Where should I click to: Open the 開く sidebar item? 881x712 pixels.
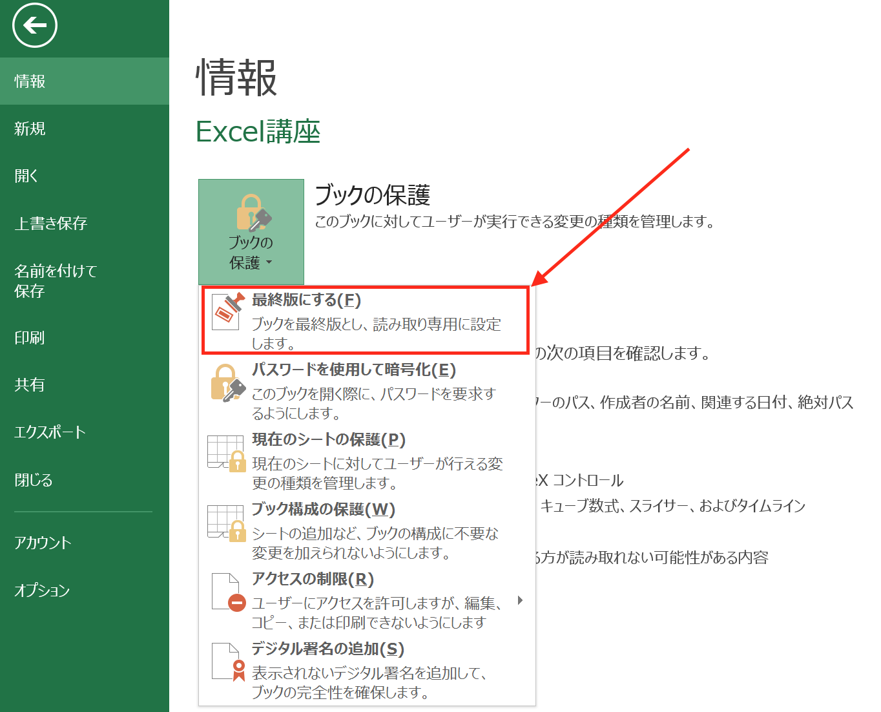(x=85, y=176)
